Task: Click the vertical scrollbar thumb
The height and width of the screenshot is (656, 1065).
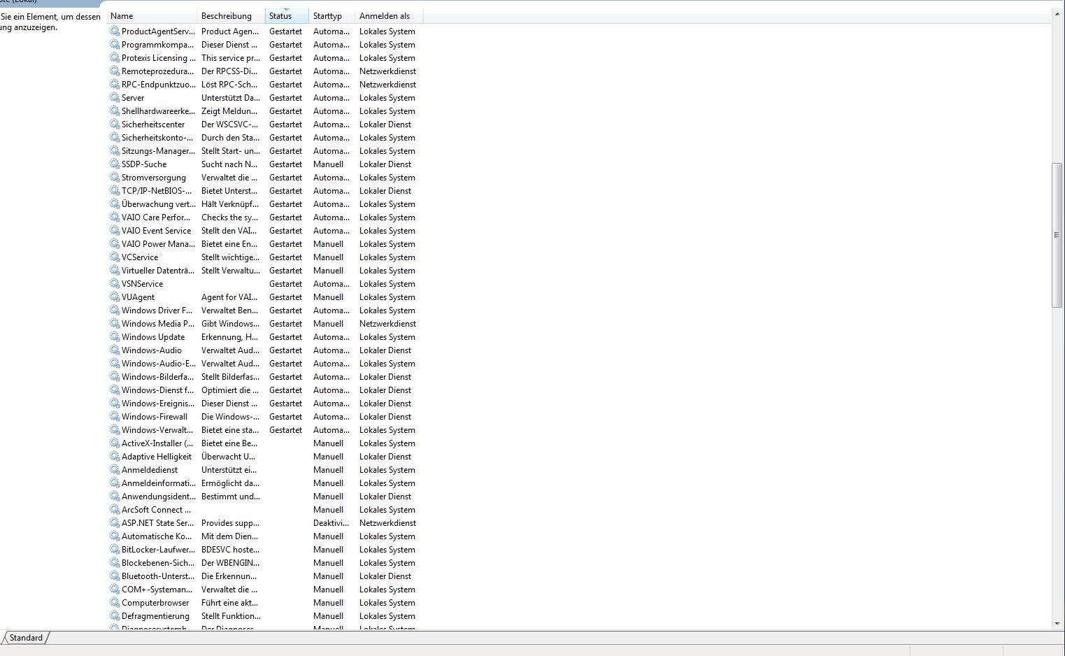Action: click(1057, 235)
